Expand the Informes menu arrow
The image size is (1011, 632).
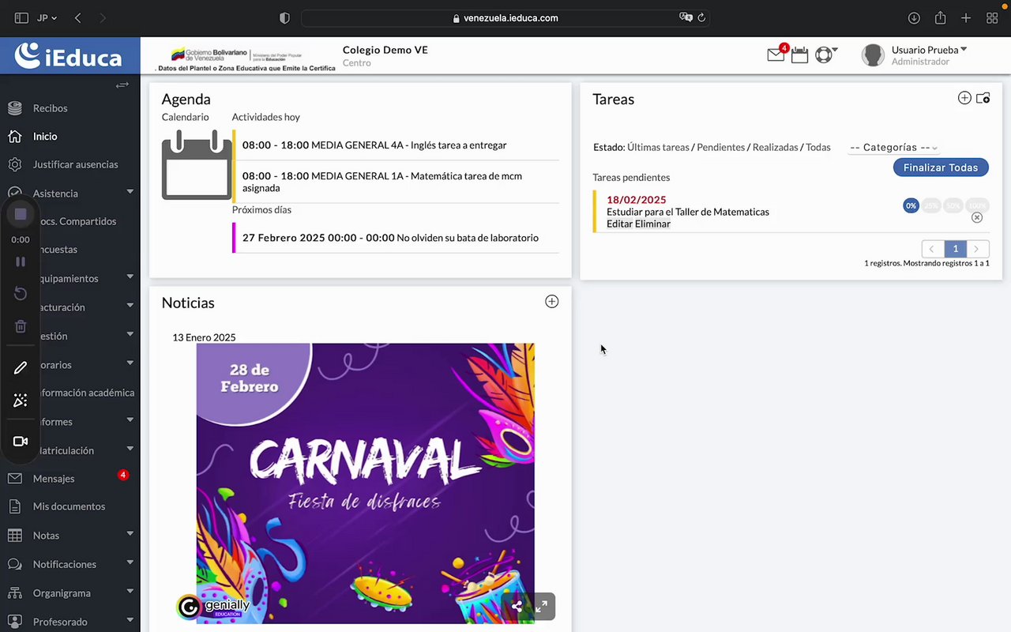pos(130,421)
